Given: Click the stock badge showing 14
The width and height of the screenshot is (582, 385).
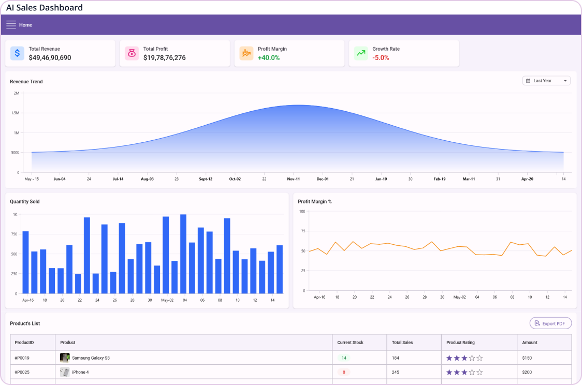Looking at the screenshot, I should tap(344, 358).
